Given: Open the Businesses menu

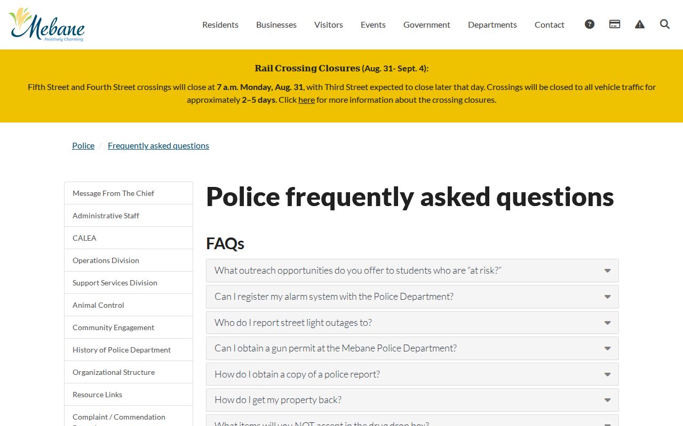Looking at the screenshot, I should (x=276, y=24).
